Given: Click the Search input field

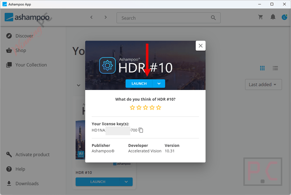Looking at the screenshot, I should [x=168, y=18].
